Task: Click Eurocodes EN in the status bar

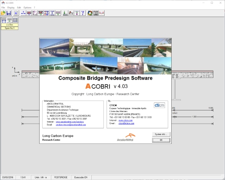Action: tap(81, 177)
